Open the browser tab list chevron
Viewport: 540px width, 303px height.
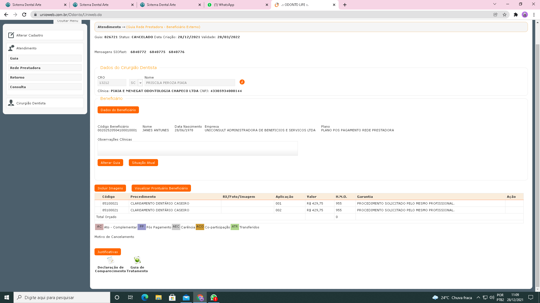click(x=494, y=4)
